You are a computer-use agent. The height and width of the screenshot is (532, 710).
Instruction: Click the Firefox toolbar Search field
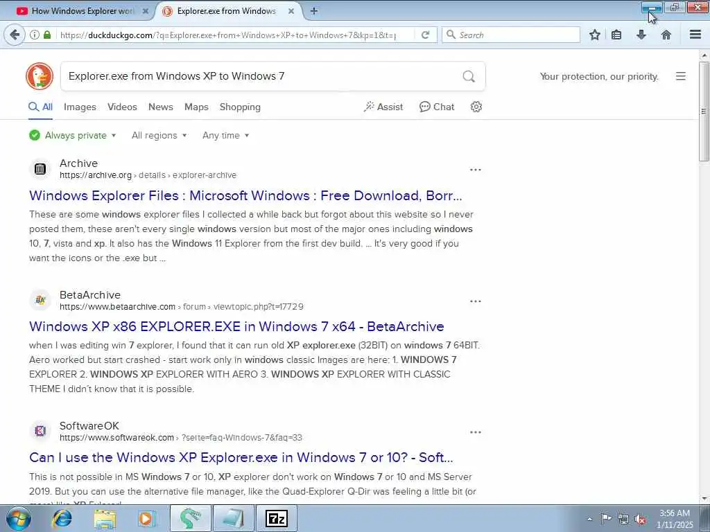coord(511,35)
